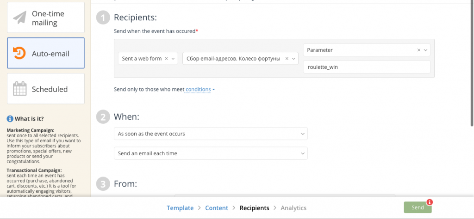Expand the 'Sent a web form' dropdown arrow
474x219 pixels.
coord(173,59)
